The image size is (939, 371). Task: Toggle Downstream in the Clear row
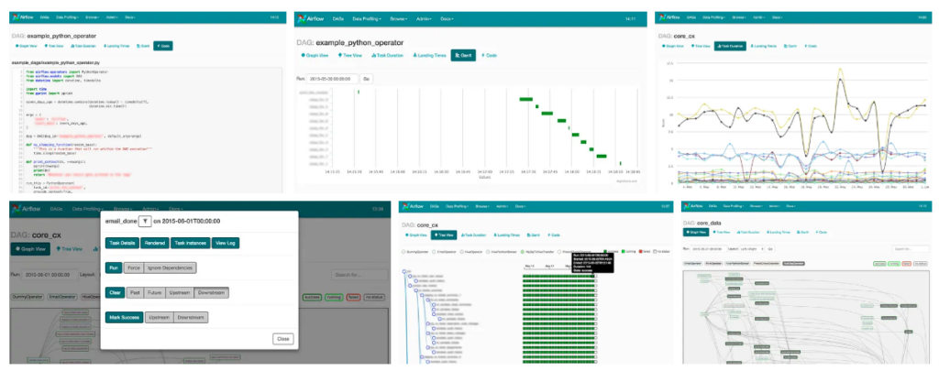212,292
